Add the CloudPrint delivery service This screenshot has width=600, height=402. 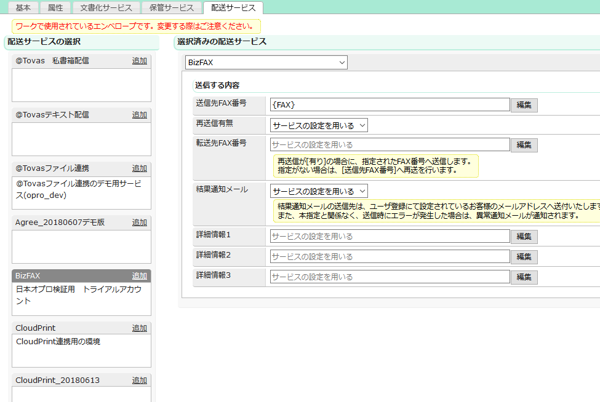(x=139, y=328)
